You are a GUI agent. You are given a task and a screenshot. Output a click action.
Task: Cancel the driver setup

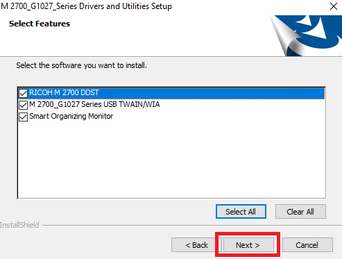point(307,245)
